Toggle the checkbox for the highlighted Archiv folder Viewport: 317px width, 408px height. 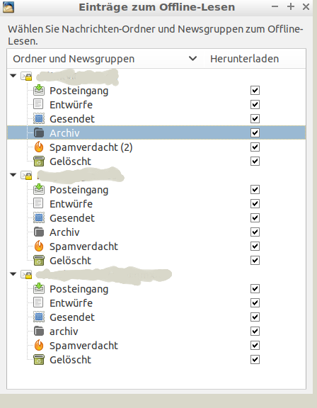(x=255, y=132)
